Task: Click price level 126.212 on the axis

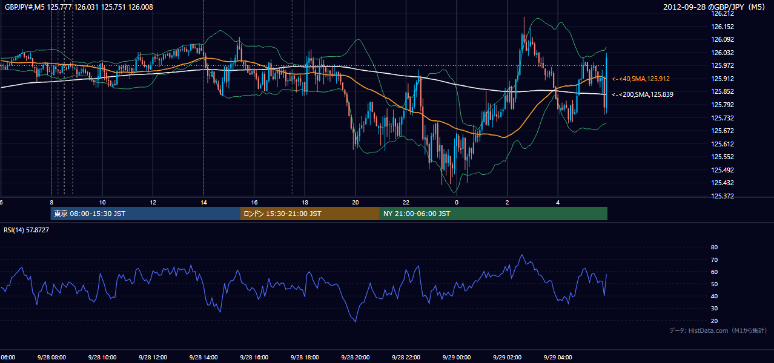Action: click(x=723, y=13)
